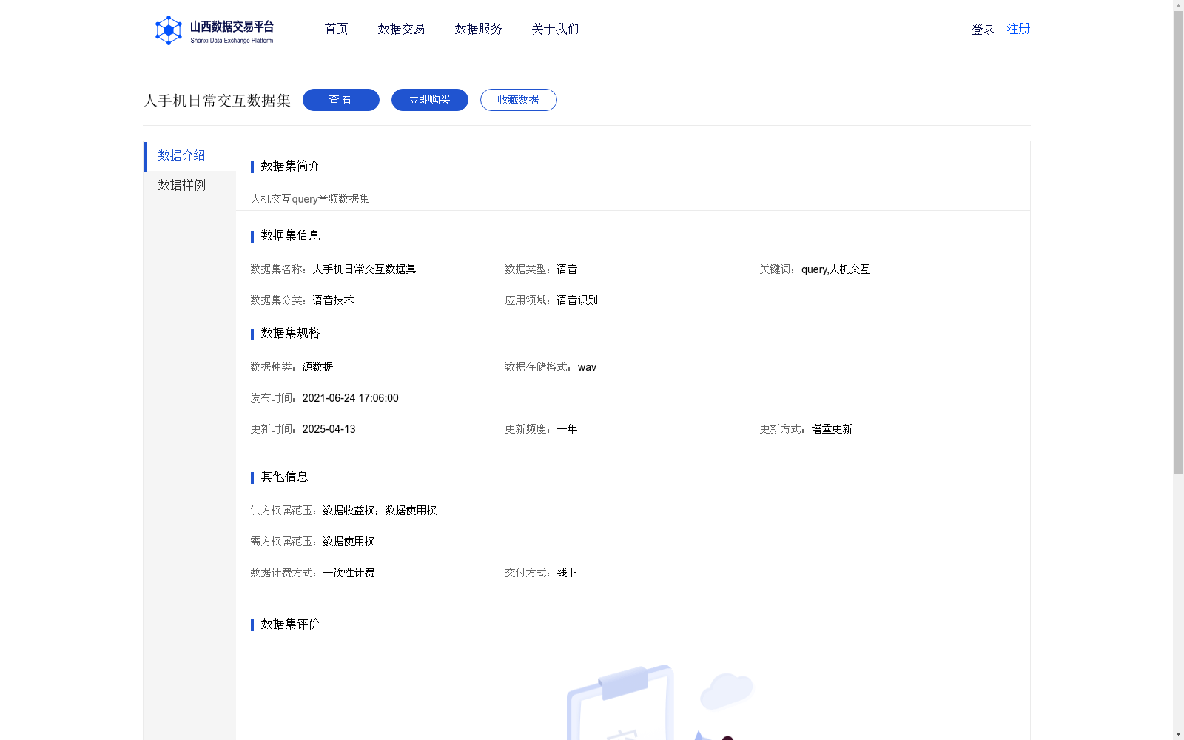Open the 数据交易 navigation menu
Viewport: 1184px width, 740px height.
pyautogui.click(x=401, y=29)
